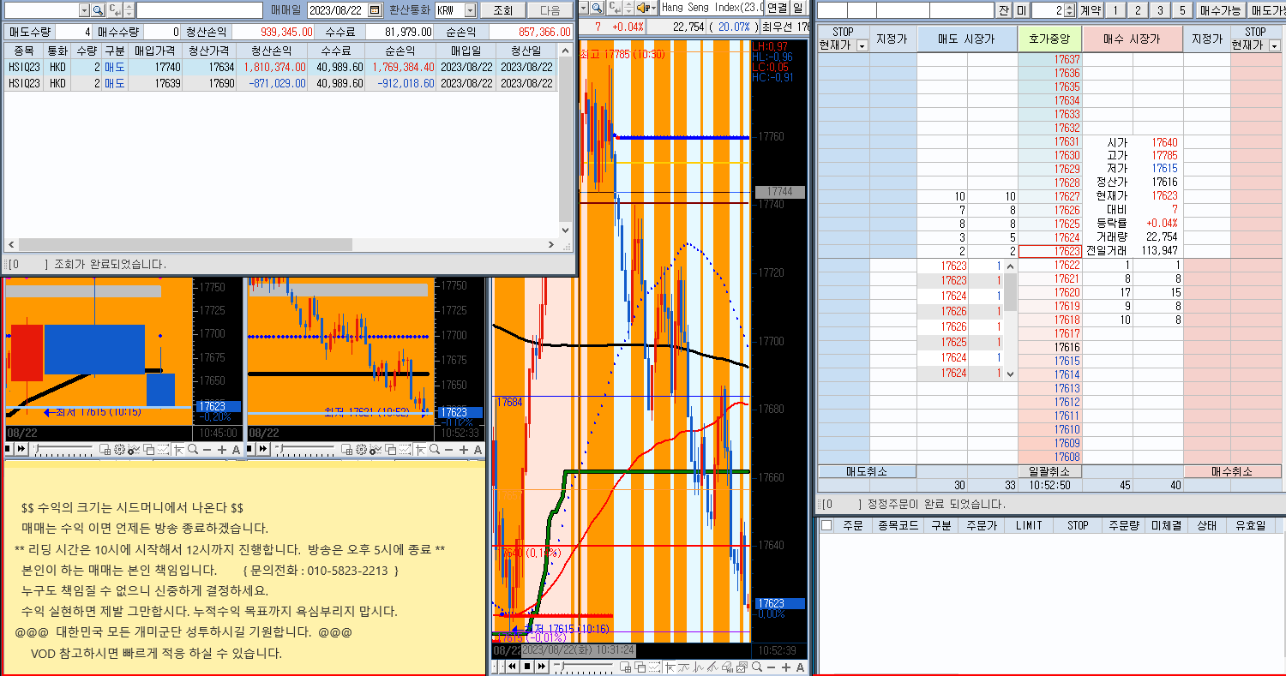This screenshot has width=1286, height=676.
Task: Click zoom magnifier in the 10:52:33 chart toolbar
Action: click(x=435, y=450)
